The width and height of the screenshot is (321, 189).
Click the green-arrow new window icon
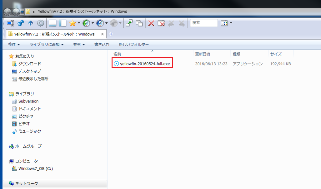(x=129, y=23)
